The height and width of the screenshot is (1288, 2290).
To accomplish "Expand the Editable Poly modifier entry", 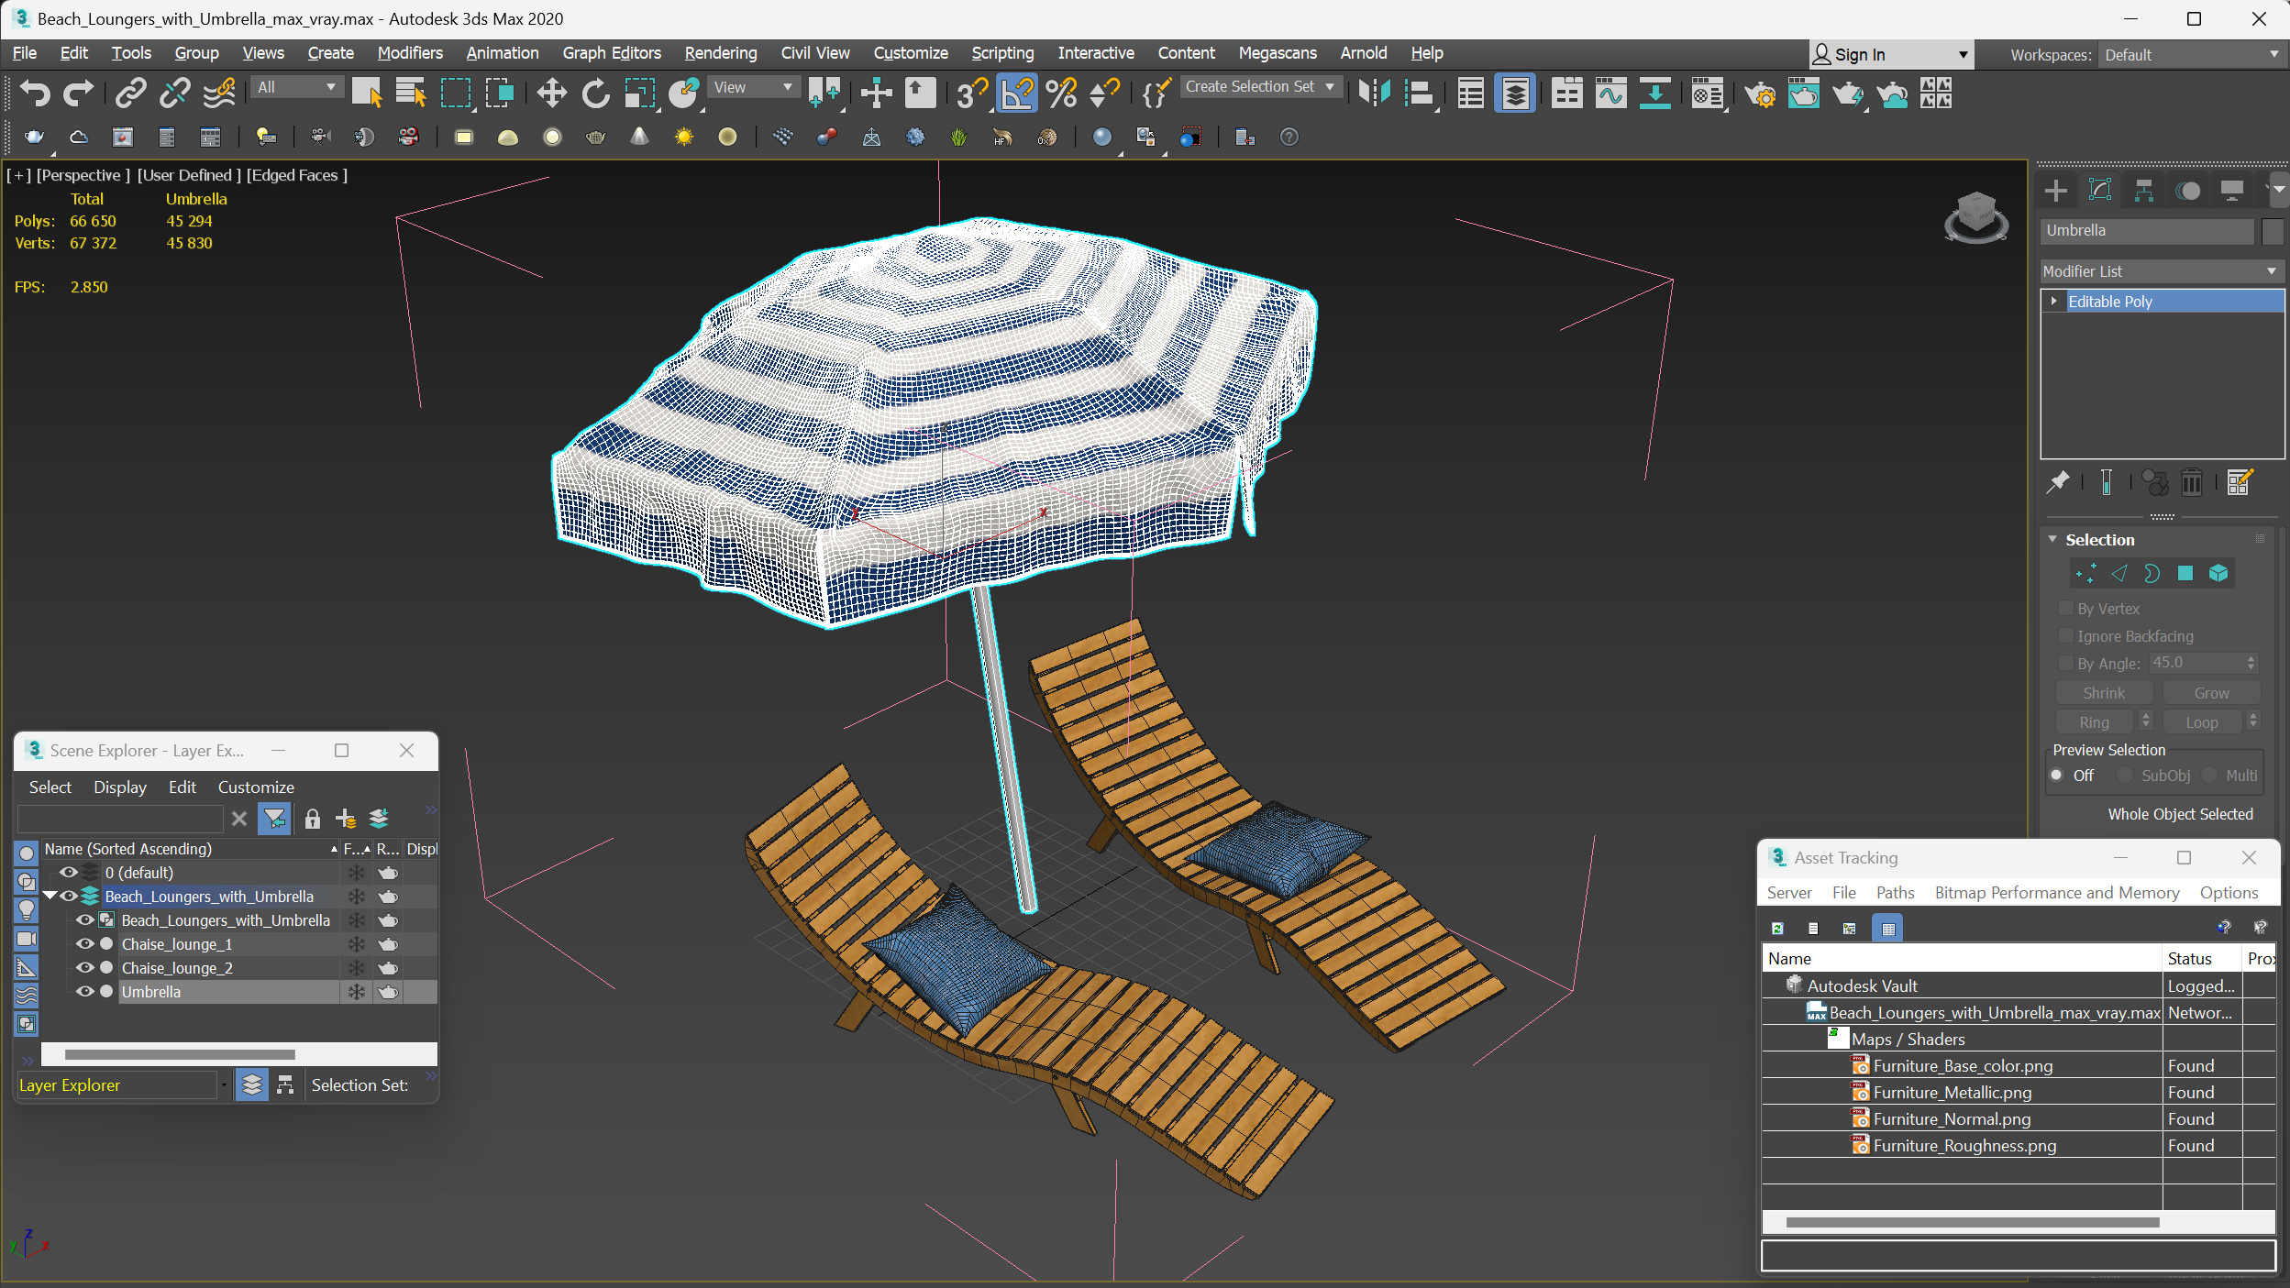I will coord(2054,301).
